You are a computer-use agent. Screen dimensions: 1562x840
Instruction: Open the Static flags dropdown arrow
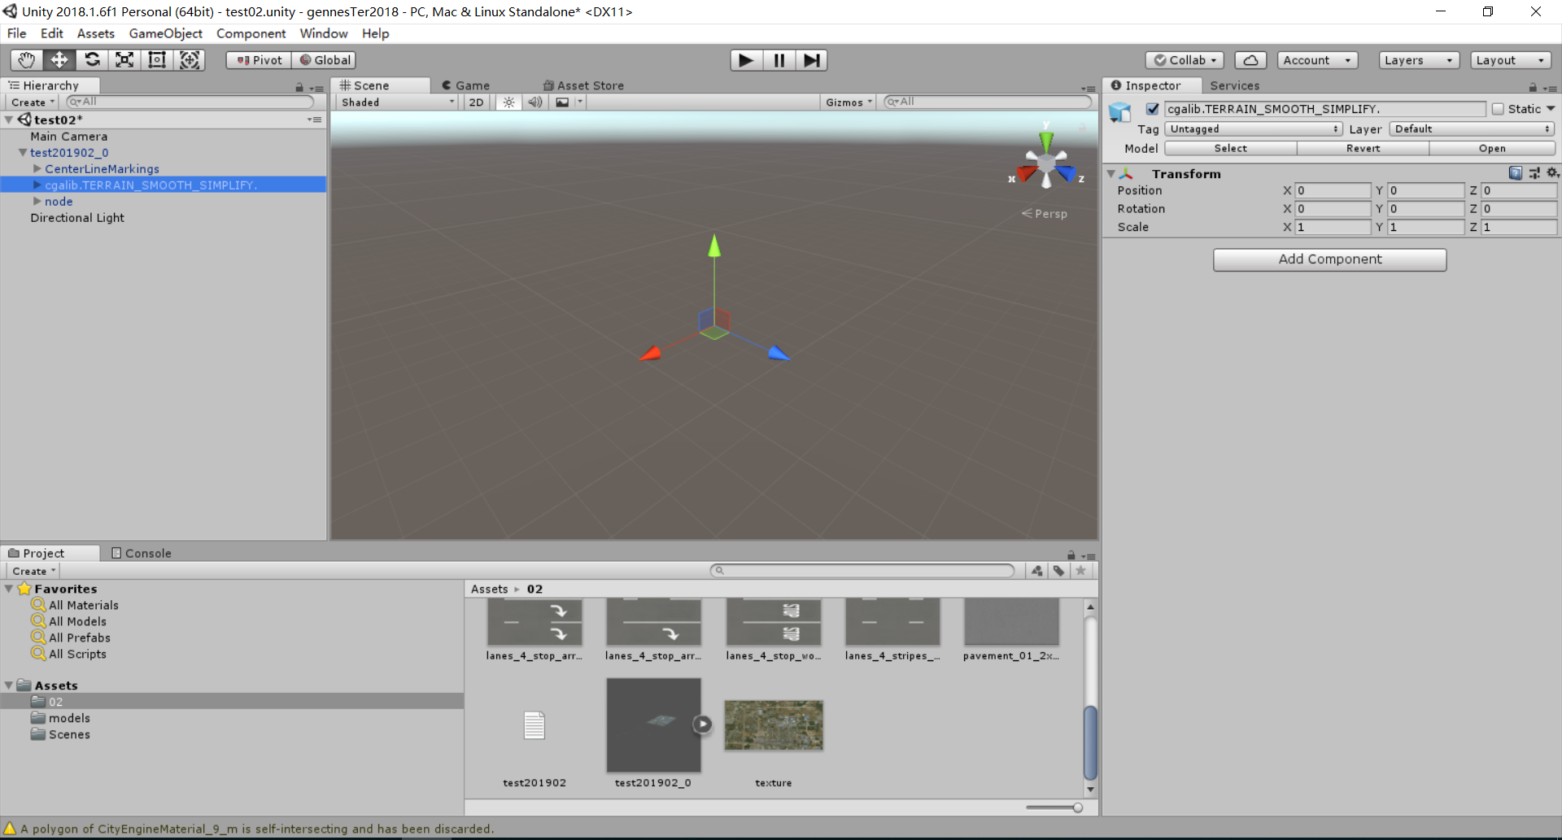(1551, 109)
